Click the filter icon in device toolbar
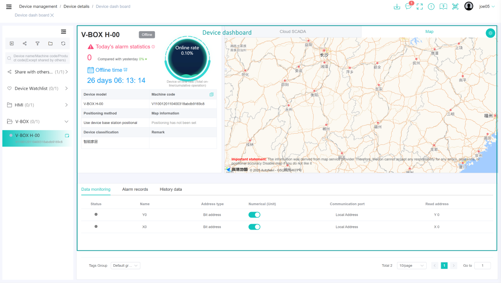 coord(38,43)
